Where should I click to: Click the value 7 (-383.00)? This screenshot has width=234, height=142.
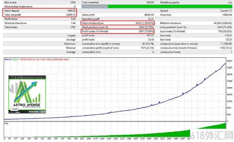coord(226,44)
